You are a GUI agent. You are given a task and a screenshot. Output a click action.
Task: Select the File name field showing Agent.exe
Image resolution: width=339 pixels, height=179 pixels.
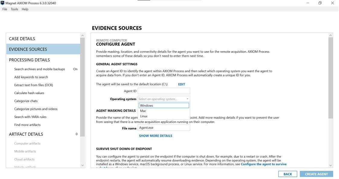point(164,127)
